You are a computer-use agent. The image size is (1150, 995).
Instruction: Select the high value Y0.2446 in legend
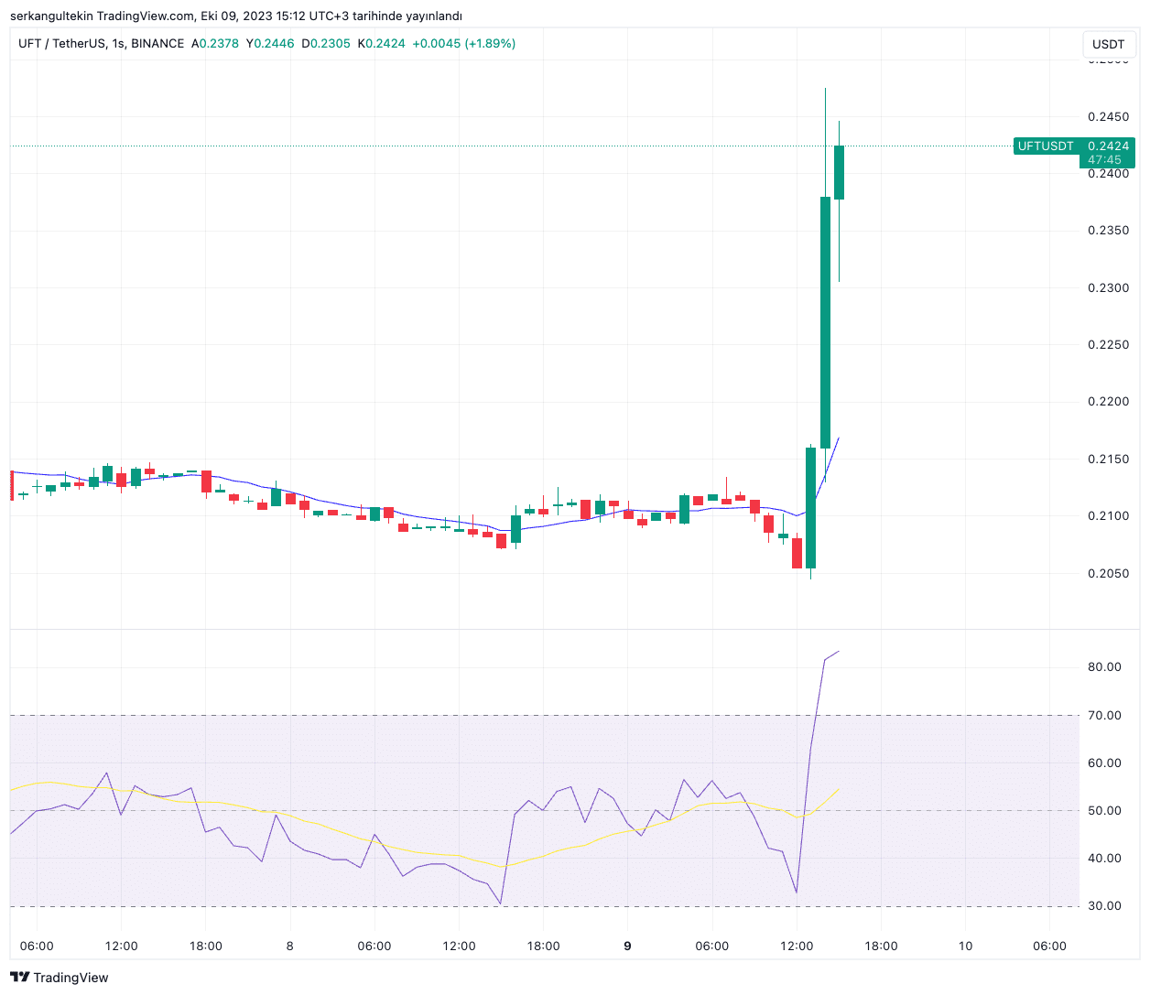click(270, 43)
